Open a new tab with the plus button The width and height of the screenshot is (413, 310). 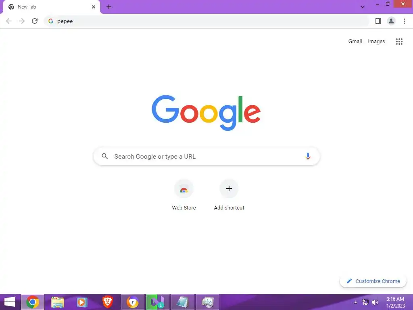(109, 7)
